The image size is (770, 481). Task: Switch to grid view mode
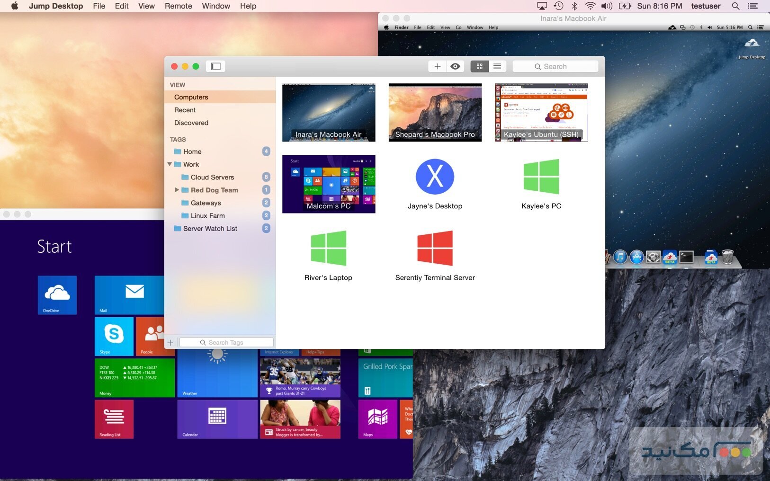pyautogui.click(x=479, y=66)
